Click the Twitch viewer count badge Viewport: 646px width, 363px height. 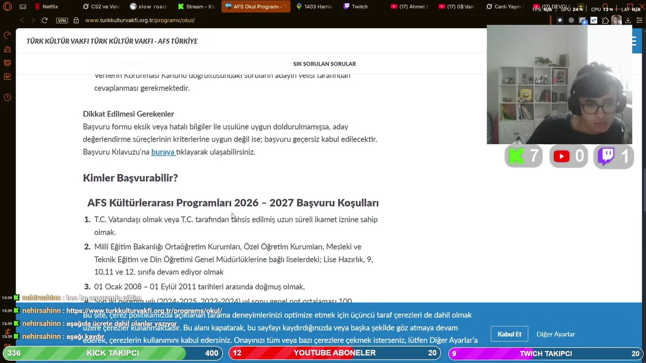pos(613,157)
